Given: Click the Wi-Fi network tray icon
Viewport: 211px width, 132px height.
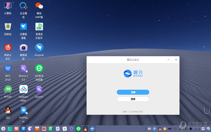Looking at the screenshot, I should click(175, 129).
